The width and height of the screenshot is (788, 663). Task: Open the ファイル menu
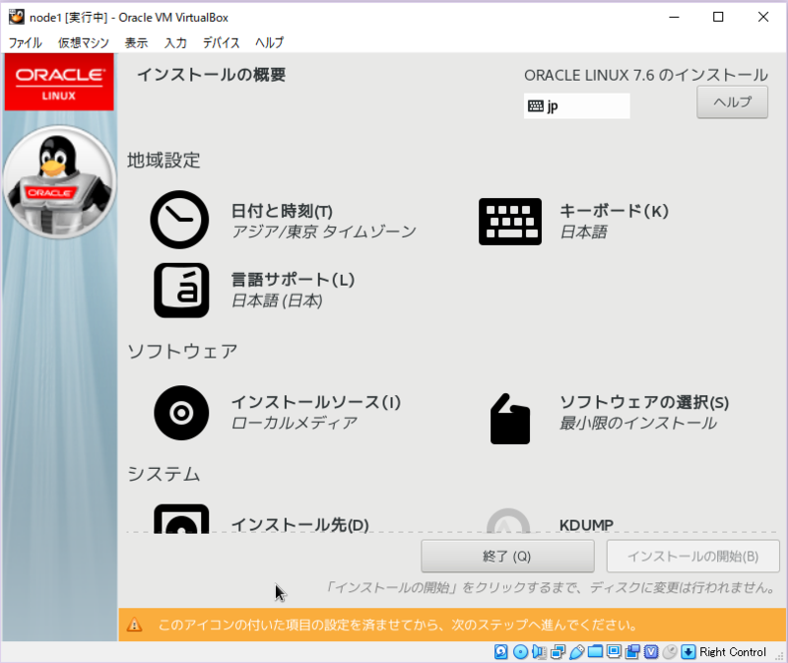[x=26, y=42]
